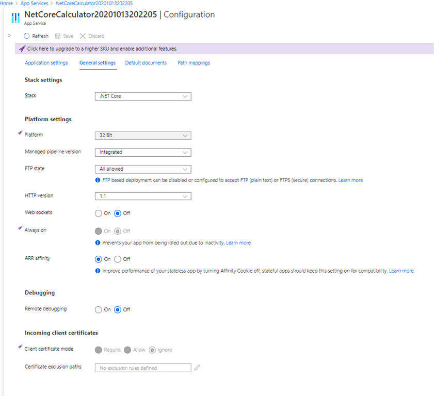Click the Incoming client certificates heading
The image size is (434, 396).
pyautogui.click(x=61, y=333)
